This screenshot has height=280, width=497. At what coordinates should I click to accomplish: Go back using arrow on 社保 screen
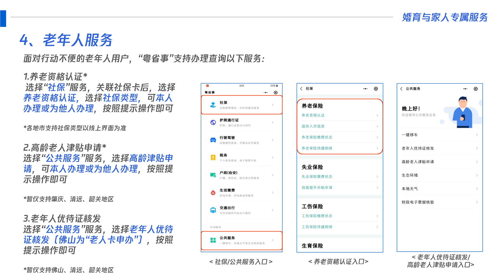coord(301,89)
